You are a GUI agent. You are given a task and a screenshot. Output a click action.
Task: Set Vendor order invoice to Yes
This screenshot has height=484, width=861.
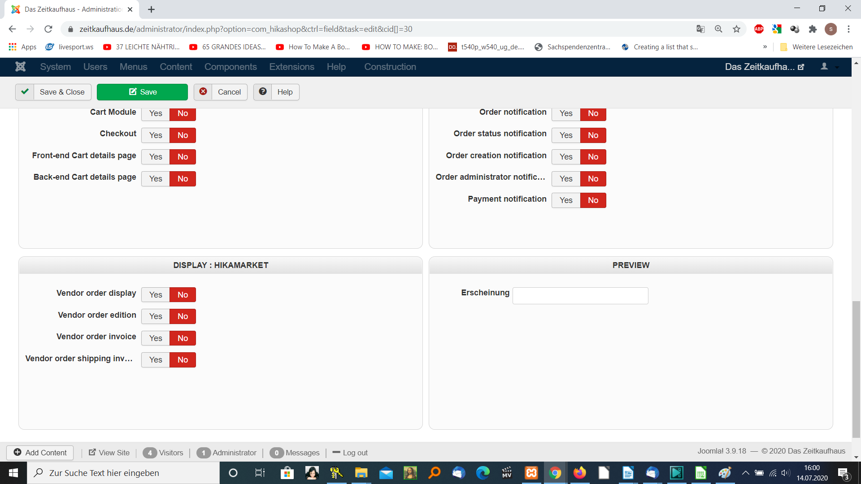[x=156, y=338]
